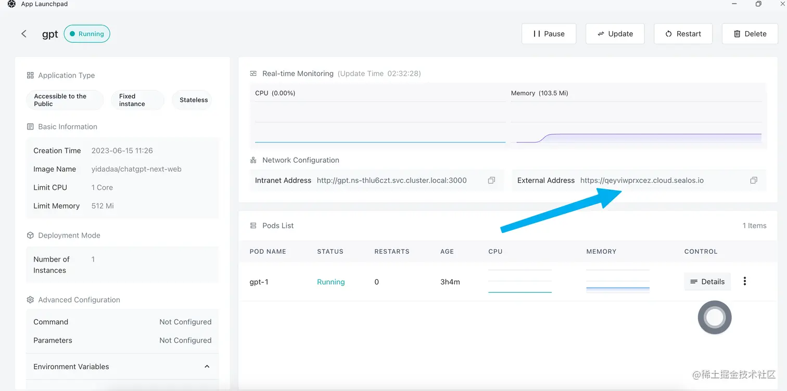
Task: Click the STATUS column header
Action: click(330, 252)
